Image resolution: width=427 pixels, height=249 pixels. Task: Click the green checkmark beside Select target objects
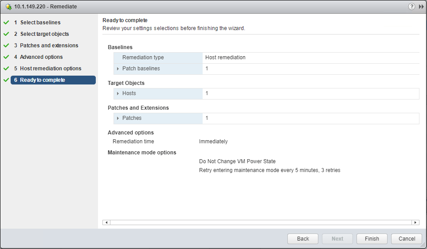point(6,34)
